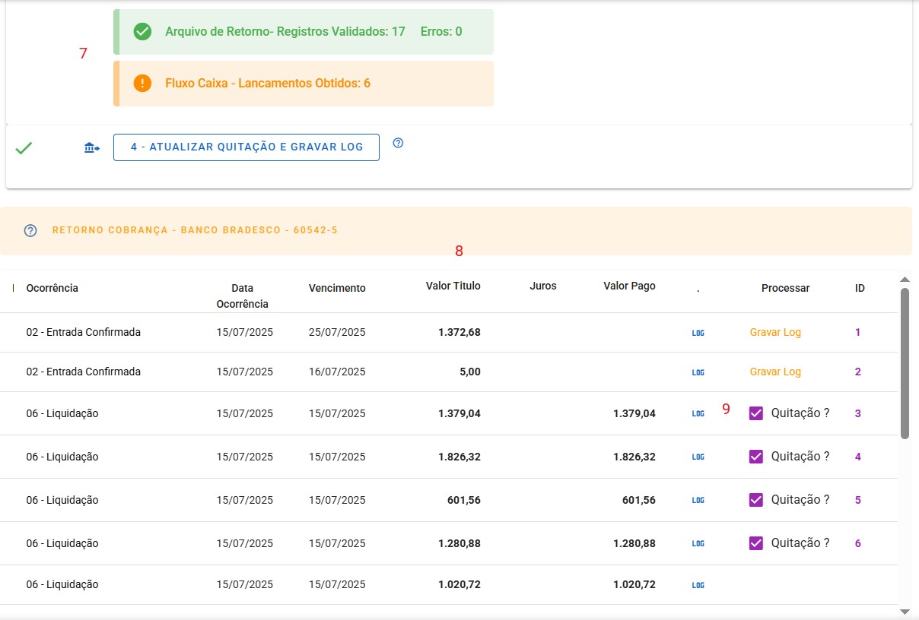Click green checkmark beside step 4

pos(24,148)
